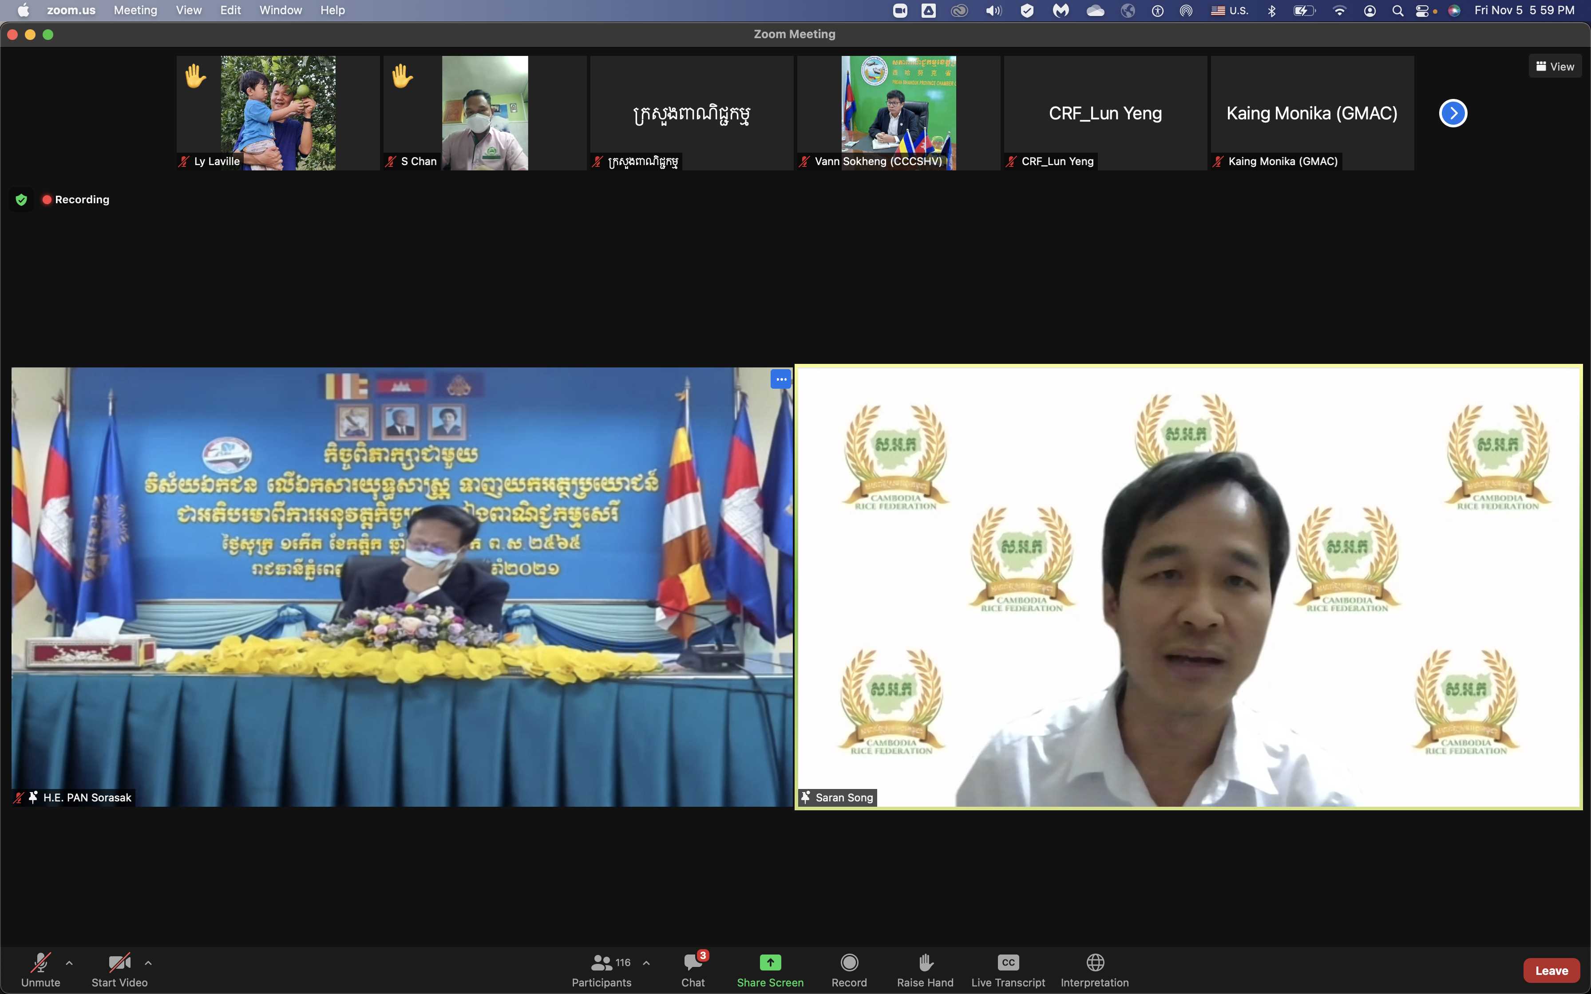This screenshot has width=1591, height=994.
Task: Expand participants options arrow
Action: tap(646, 963)
